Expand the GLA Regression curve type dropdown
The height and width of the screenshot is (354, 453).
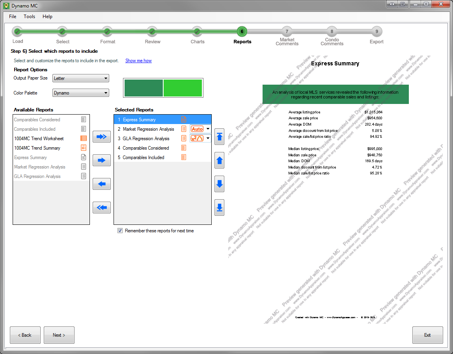point(208,138)
